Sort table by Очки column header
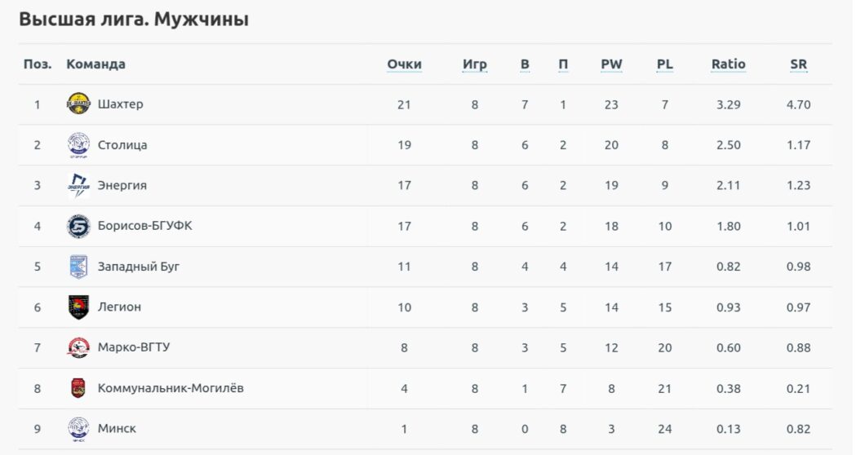The width and height of the screenshot is (865, 455). 404,64
